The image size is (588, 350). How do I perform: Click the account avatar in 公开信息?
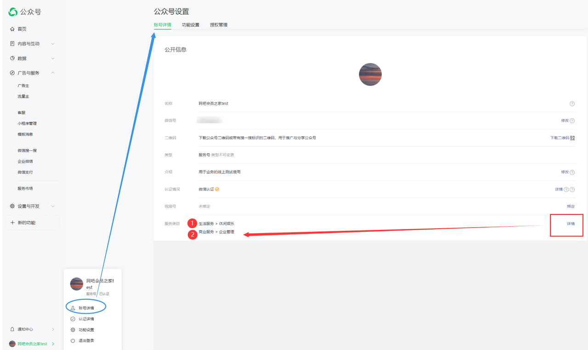pyautogui.click(x=370, y=75)
